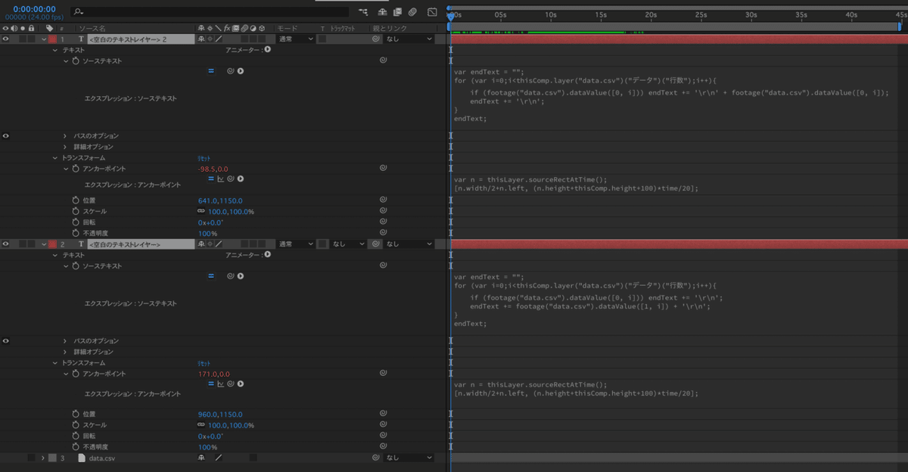Click layer 1 position value 641.0,1150.0

[x=220, y=200]
